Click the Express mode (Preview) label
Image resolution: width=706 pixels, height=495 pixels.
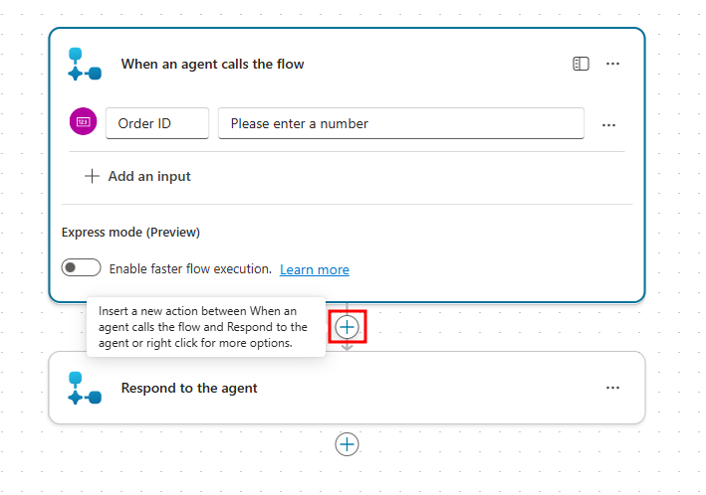(x=130, y=233)
